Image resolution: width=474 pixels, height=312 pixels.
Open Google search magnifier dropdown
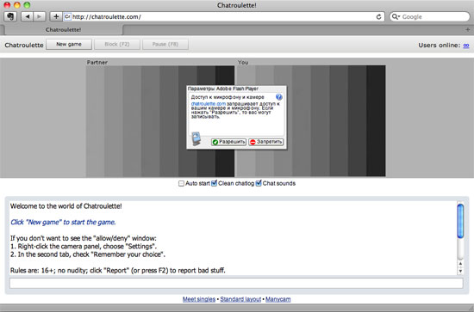[396, 16]
